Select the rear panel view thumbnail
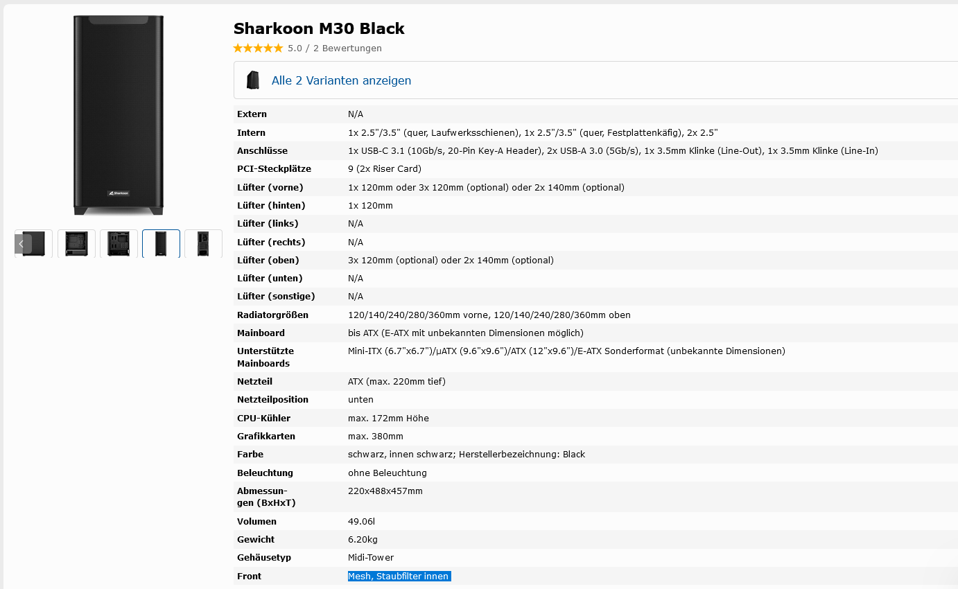This screenshot has width=958, height=589. [x=203, y=244]
